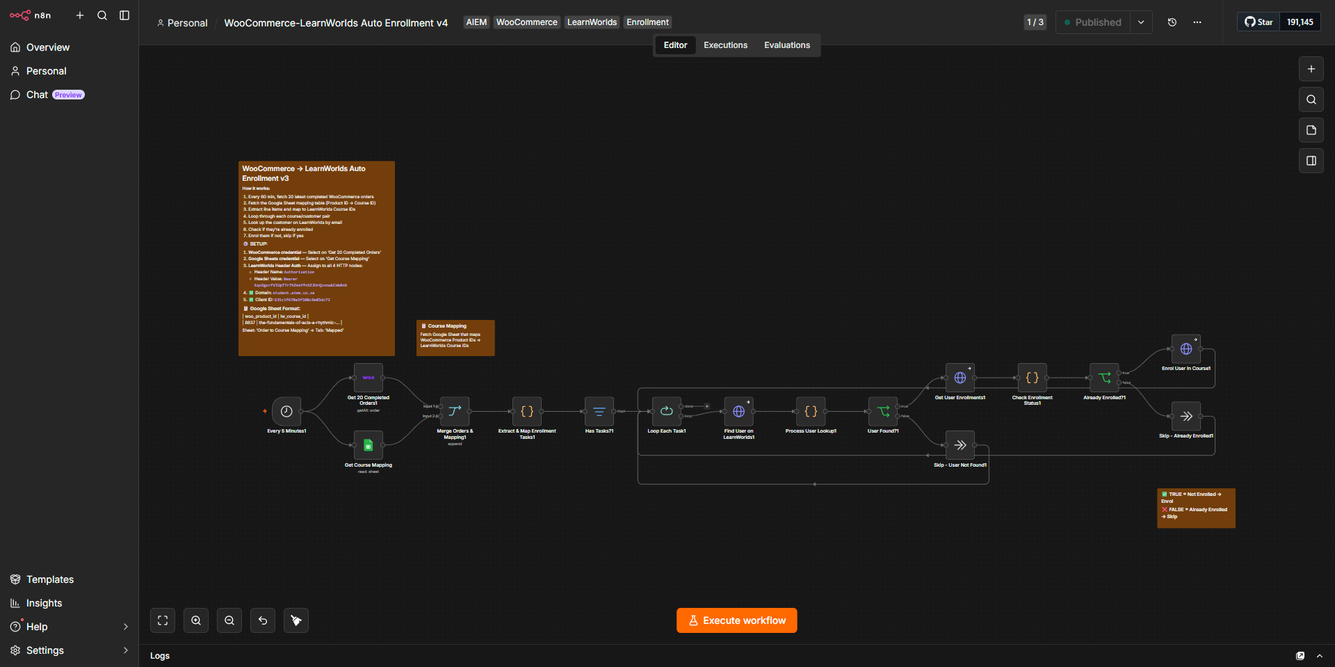Image resolution: width=1335 pixels, height=667 pixels.
Task: Add a sticky note to canvas
Action: pos(1311,130)
